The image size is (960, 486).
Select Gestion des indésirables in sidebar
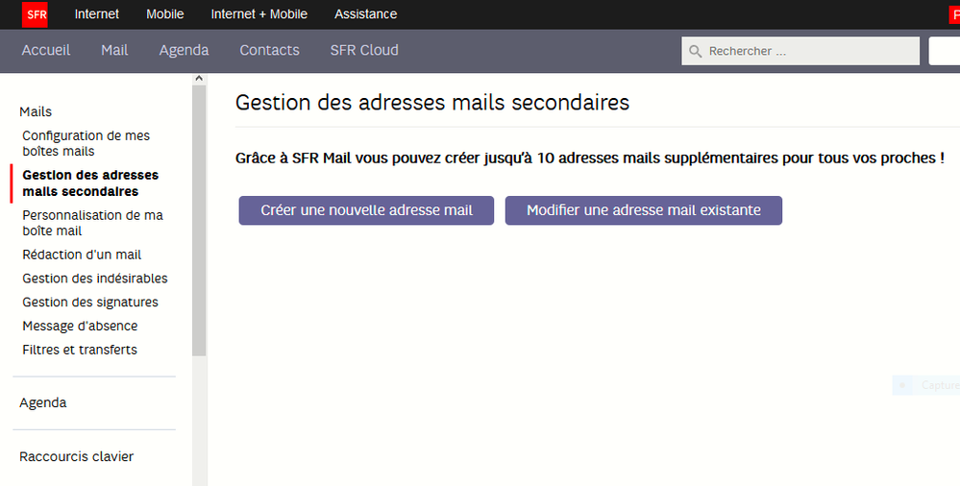point(95,279)
